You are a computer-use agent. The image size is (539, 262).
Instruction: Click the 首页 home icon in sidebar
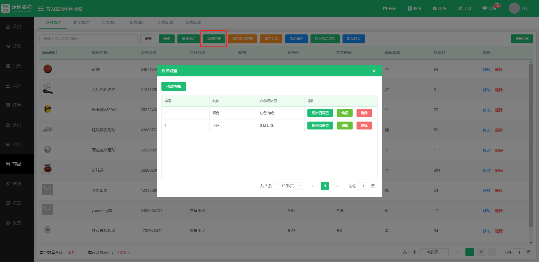pyautogui.click(x=8, y=27)
